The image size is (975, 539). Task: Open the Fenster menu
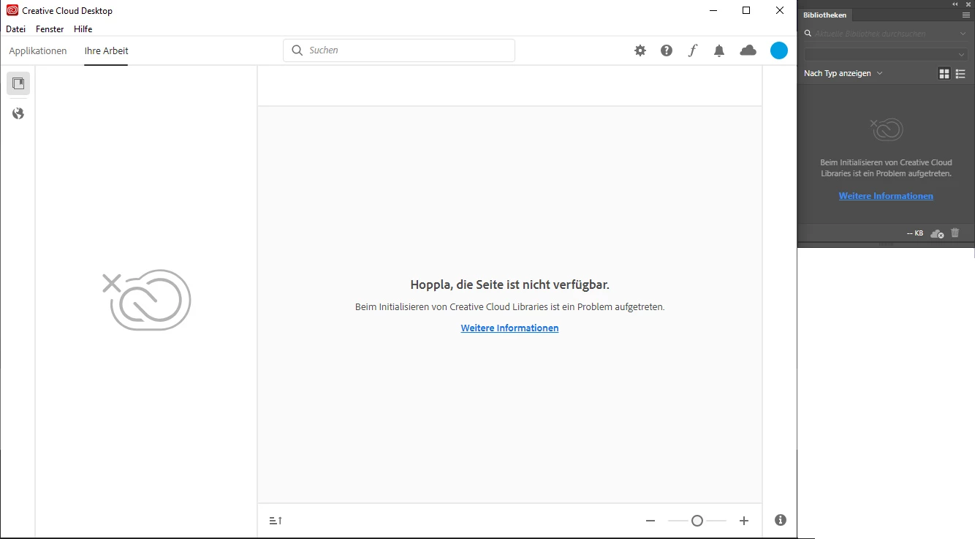50,29
